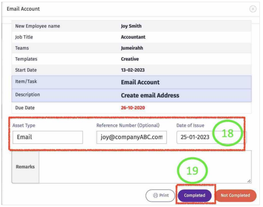Focus the Asset Type field
Viewport: 263px width, 207px height.
47,137
